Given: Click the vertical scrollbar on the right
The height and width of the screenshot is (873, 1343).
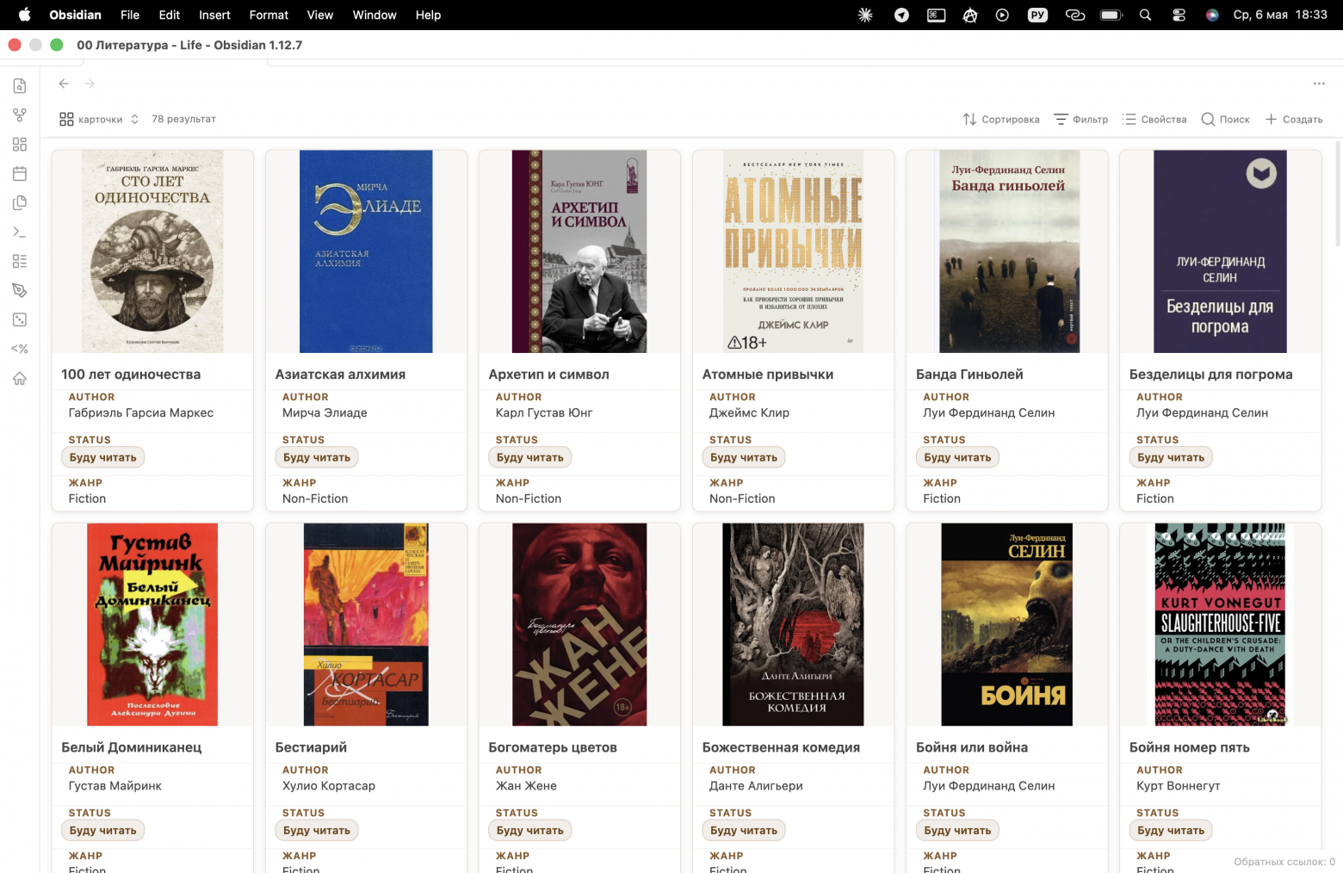Looking at the screenshot, I should pos(1337,194).
